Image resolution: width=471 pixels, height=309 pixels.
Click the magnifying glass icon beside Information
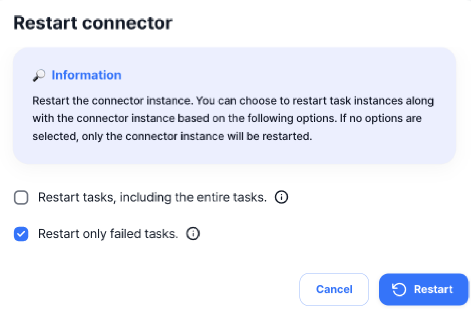[39, 75]
